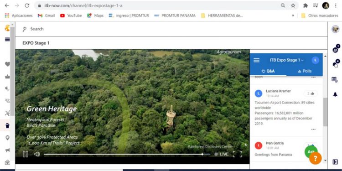Mute the video volume

pos(37,154)
